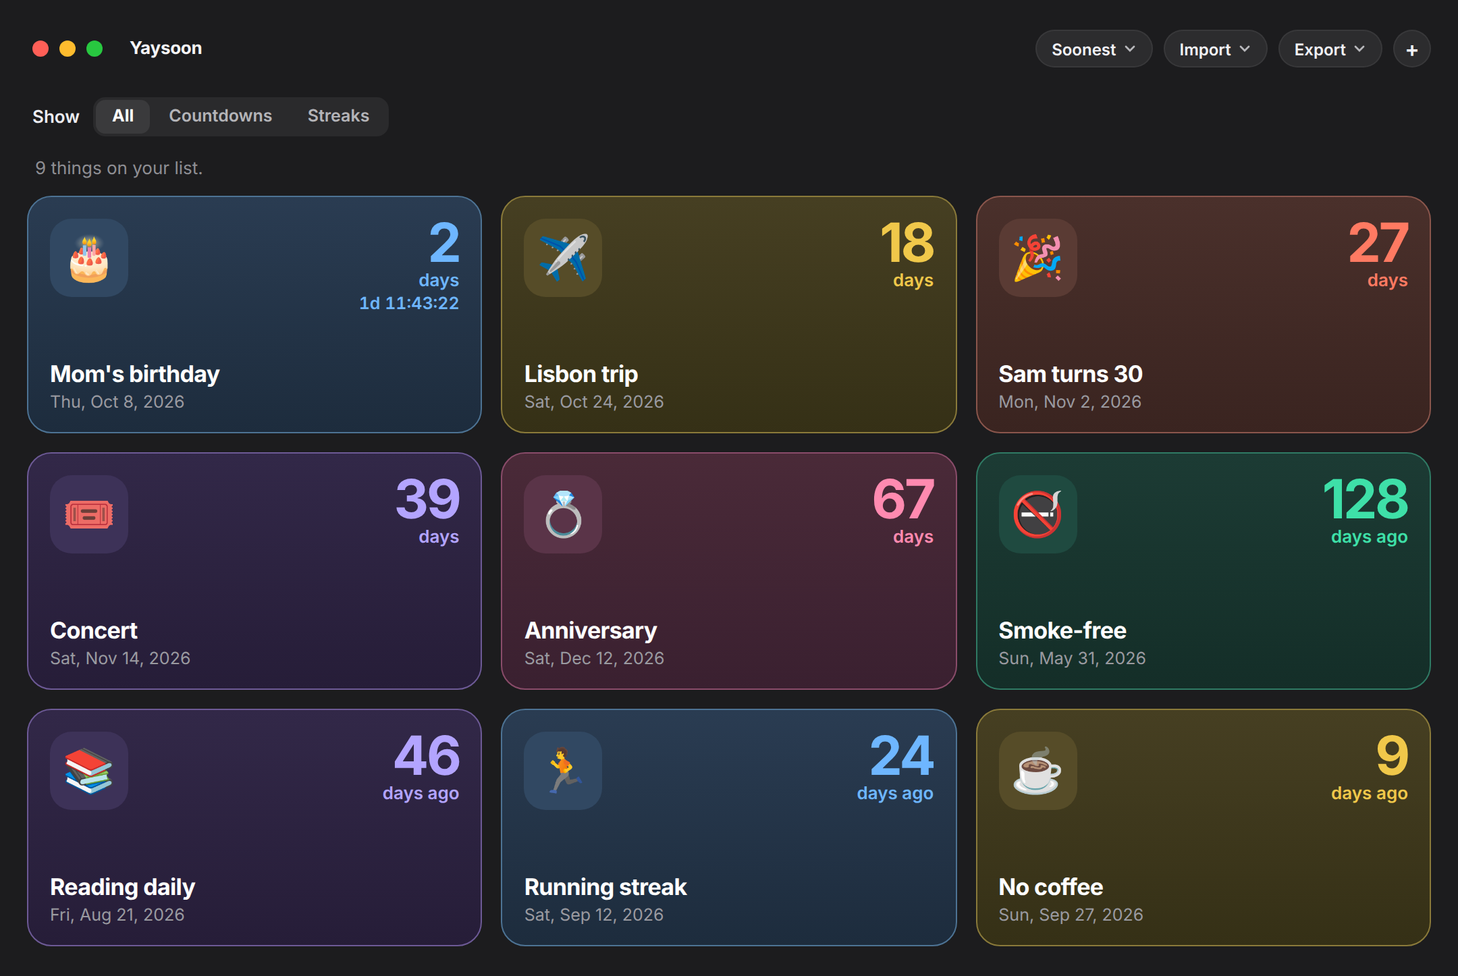1458x976 pixels.
Task: Switch to the Countdowns filter
Action: [220, 116]
